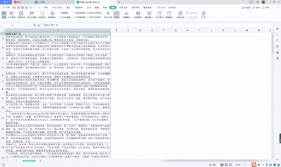Click the Print Preview icon in quick toolbar

26,8
